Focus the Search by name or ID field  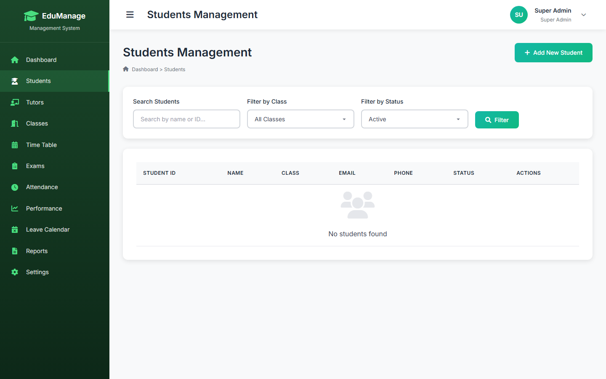[x=186, y=119]
